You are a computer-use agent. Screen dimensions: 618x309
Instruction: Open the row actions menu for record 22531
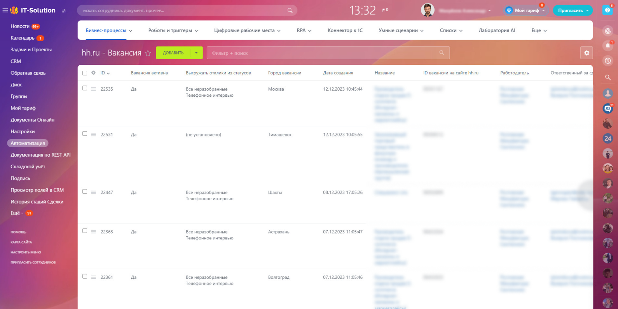(94, 134)
